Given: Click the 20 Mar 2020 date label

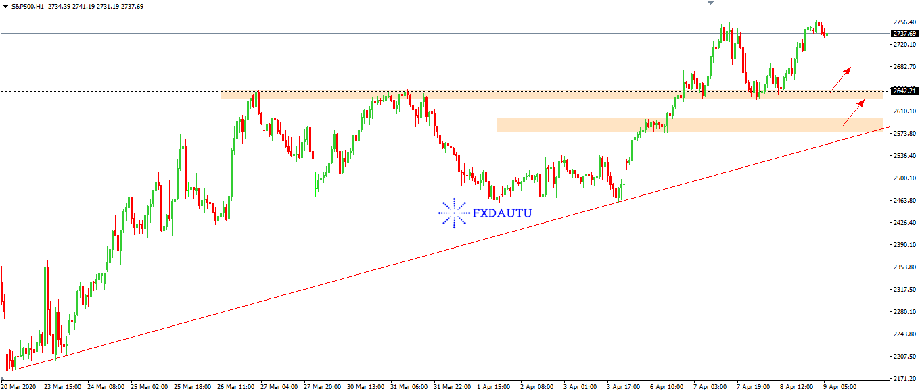Looking at the screenshot, I should (19, 387).
